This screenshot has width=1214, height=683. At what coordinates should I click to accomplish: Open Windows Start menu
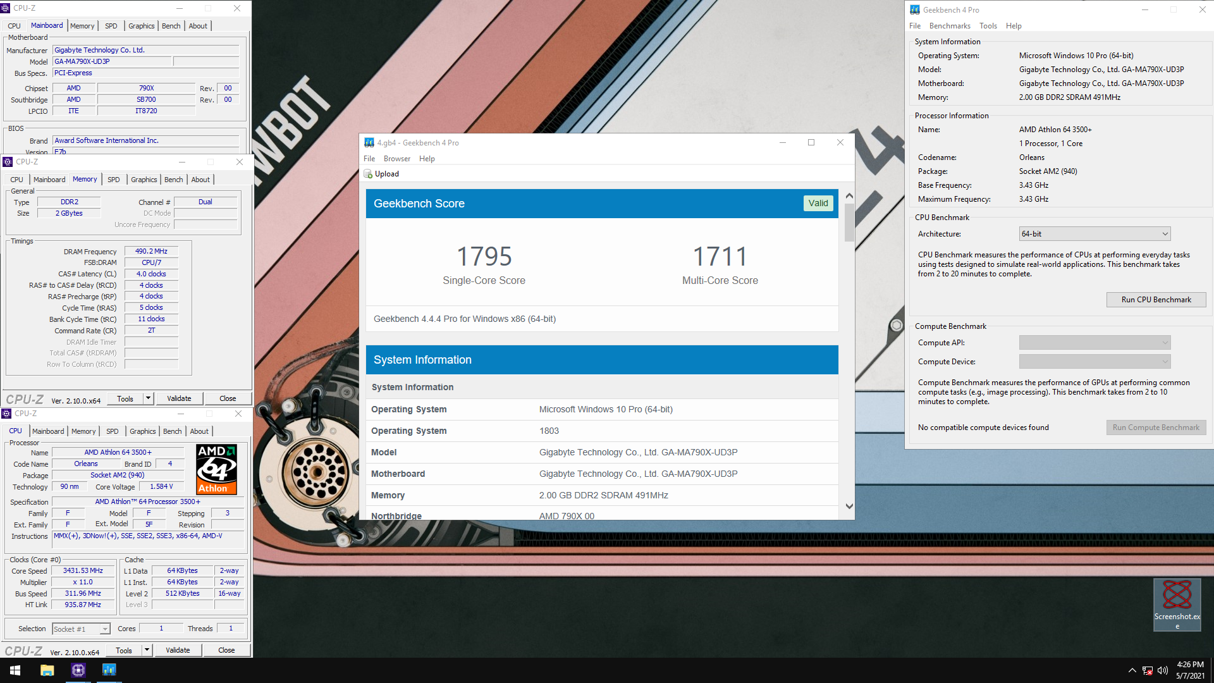pyautogui.click(x=15, y=670)
